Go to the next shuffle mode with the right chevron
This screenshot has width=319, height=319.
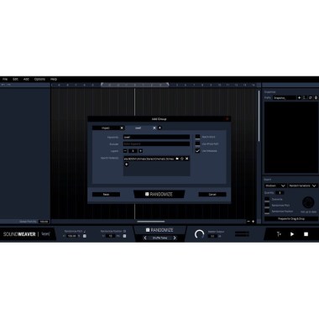[x=175, y=238]
